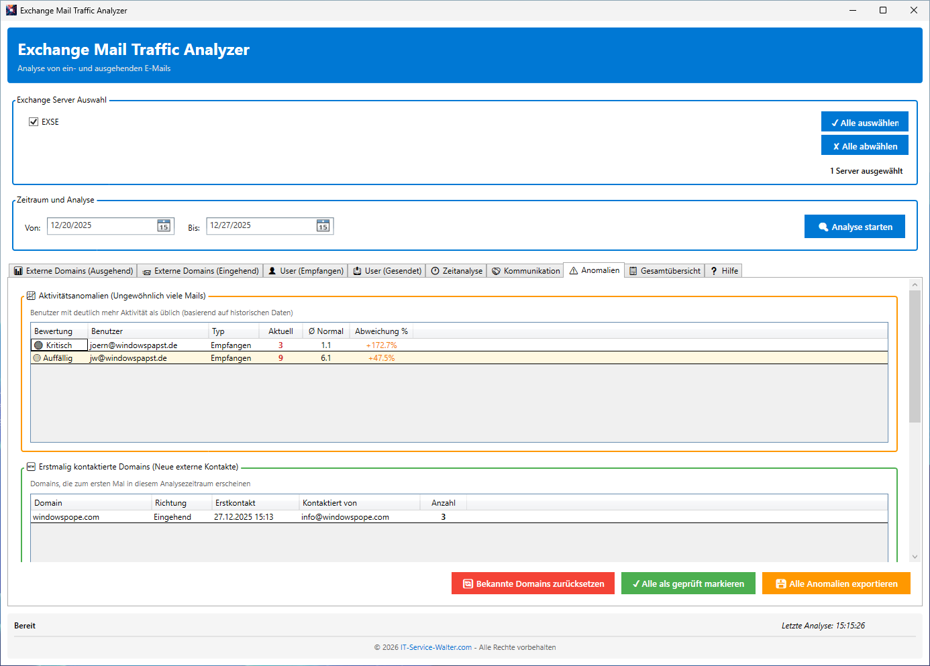Click Bekannte Domains zurücksetzen button

[x=533, y=584]
